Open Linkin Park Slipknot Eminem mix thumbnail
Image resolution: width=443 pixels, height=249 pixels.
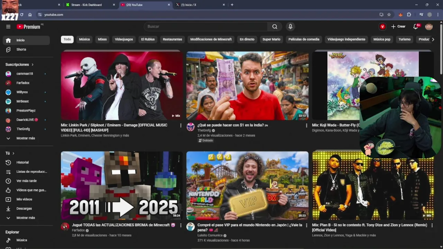click(x=122, y=85)
